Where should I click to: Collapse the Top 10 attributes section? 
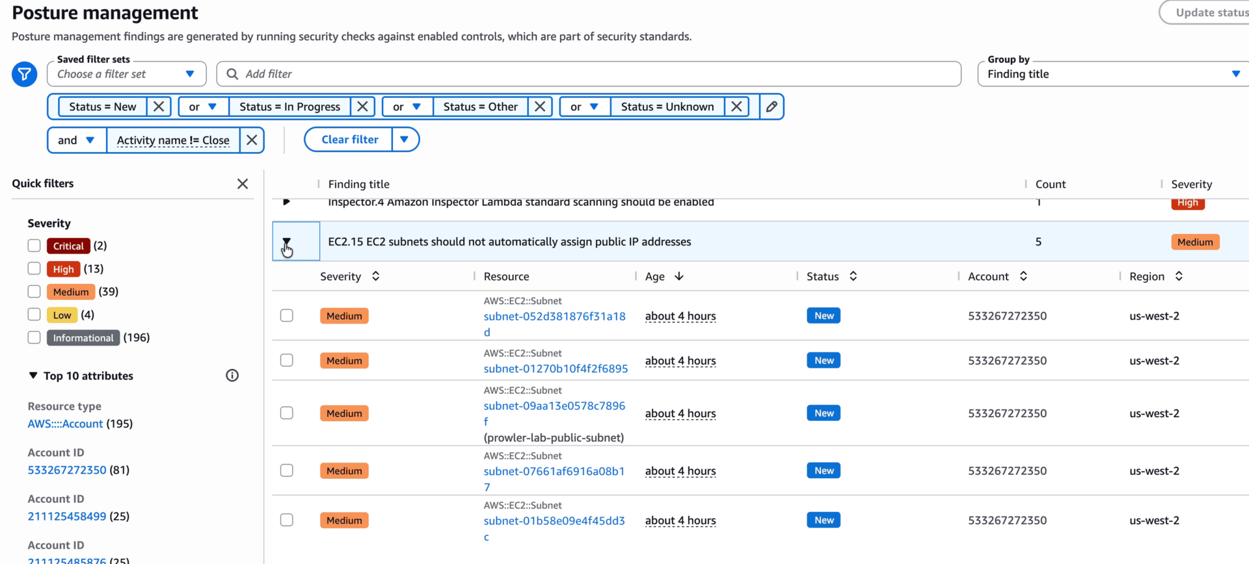[x=33, y=376]
